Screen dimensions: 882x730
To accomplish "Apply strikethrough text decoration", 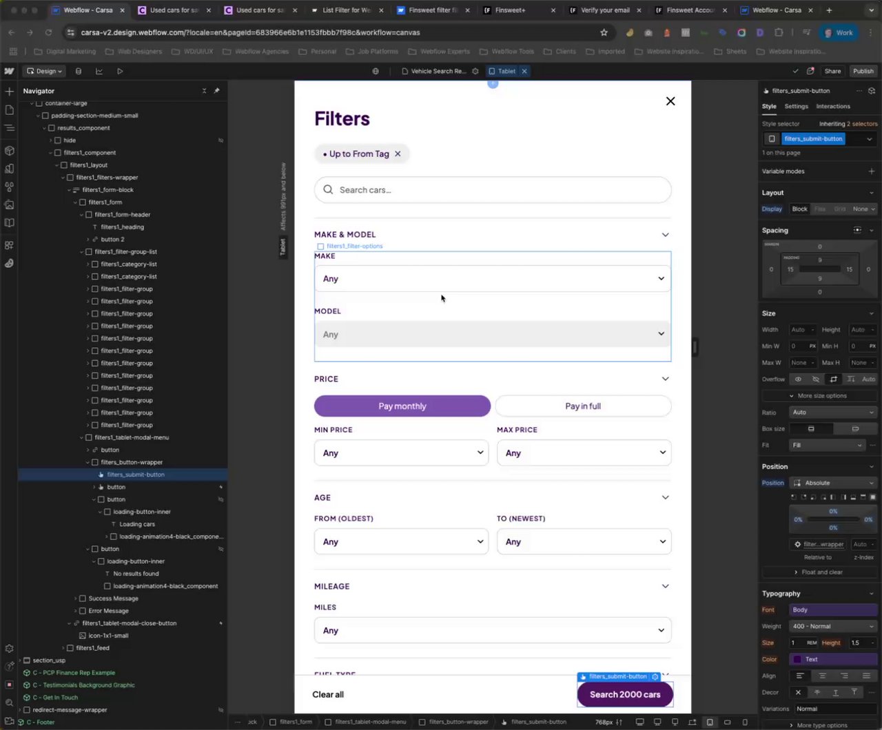I will (817, 693).
